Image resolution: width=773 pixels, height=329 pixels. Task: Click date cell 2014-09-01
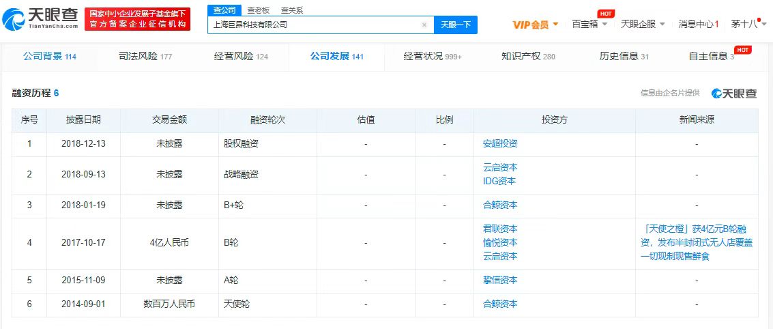click(x=83, y=304)
